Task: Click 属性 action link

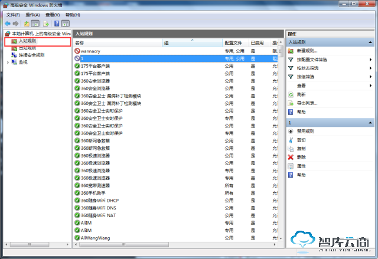Action: pyautogui.click(x=301, y=166)
